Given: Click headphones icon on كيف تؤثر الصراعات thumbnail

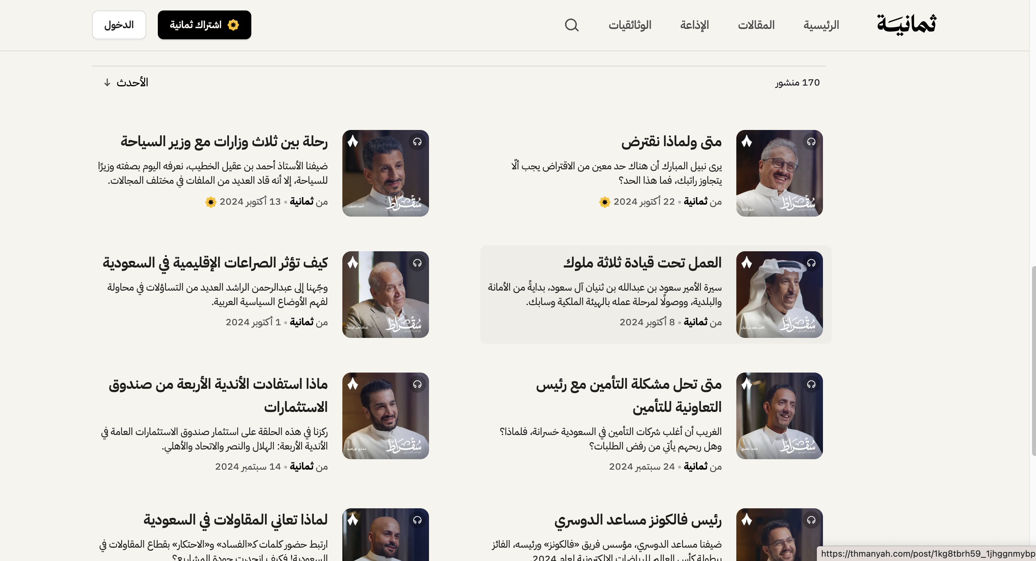Looking at the screenshot, I should click(417, 263).
